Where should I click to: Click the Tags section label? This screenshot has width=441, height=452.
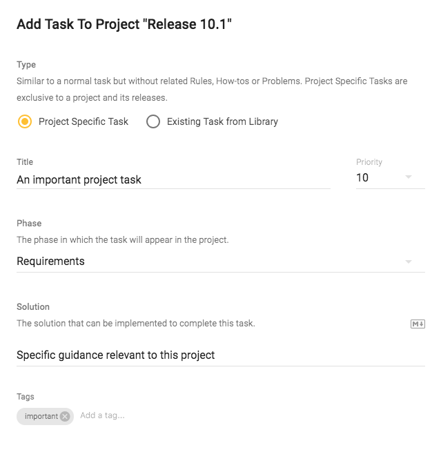tap(26, 397)
